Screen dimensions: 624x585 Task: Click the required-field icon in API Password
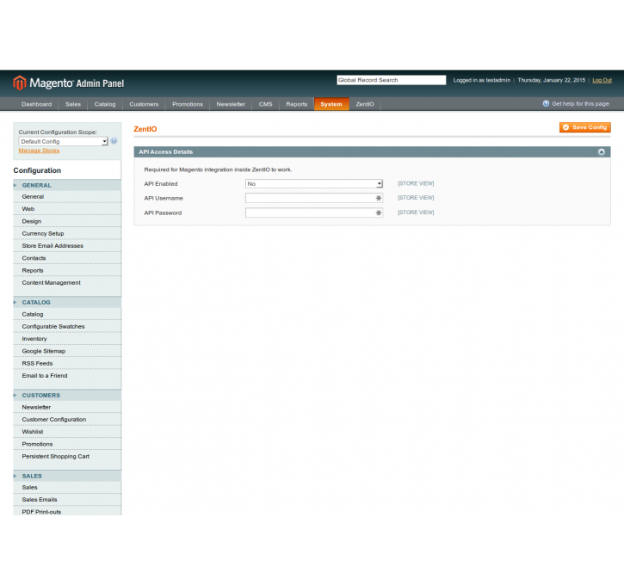(x=379, y=212)
